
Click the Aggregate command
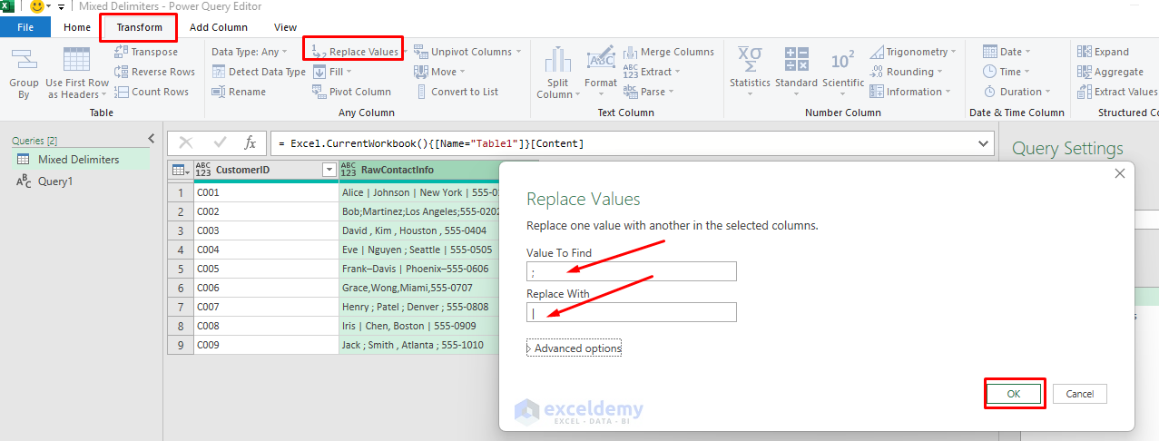1111,72
